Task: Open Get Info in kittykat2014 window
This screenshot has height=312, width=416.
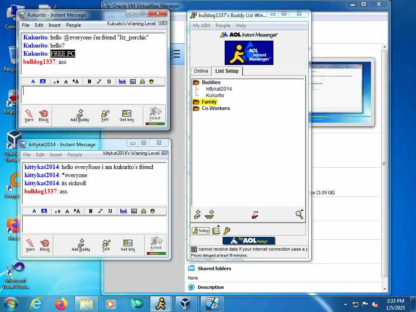Action: (x=128, y=245)
